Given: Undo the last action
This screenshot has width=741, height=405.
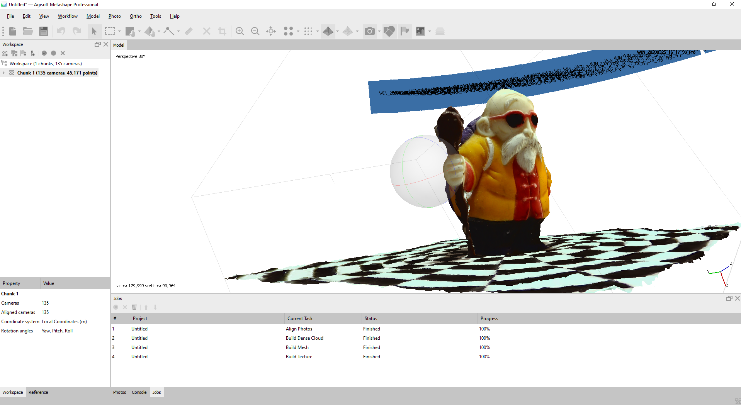Looking at the screenshot, I should (x=61, y=31).
